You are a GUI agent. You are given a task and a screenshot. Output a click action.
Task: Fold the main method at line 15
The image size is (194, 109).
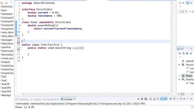[x=21, y=48]
